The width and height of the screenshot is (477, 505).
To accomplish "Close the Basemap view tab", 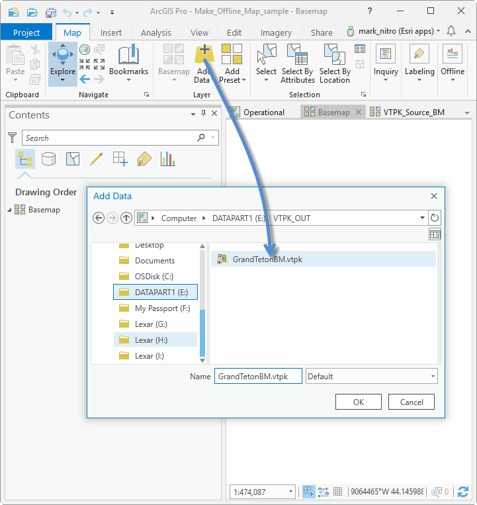I will pyautogui.click(x=358, y=112).
